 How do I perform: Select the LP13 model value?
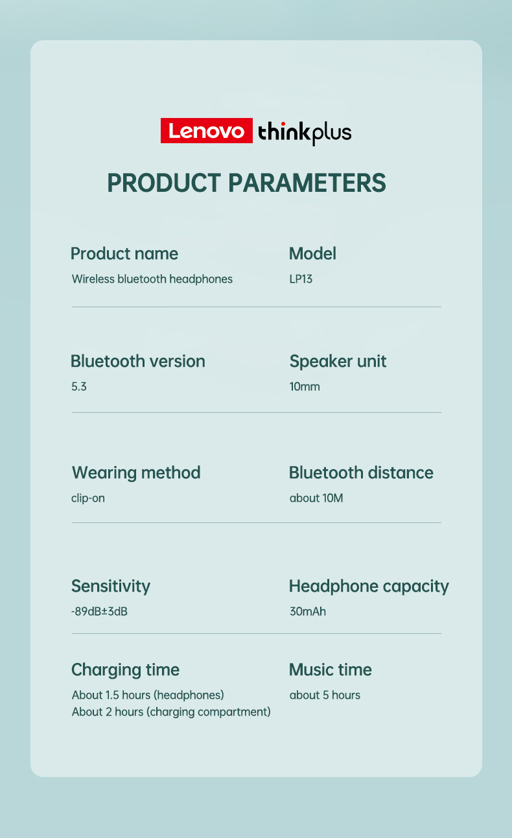coord(301,279)
